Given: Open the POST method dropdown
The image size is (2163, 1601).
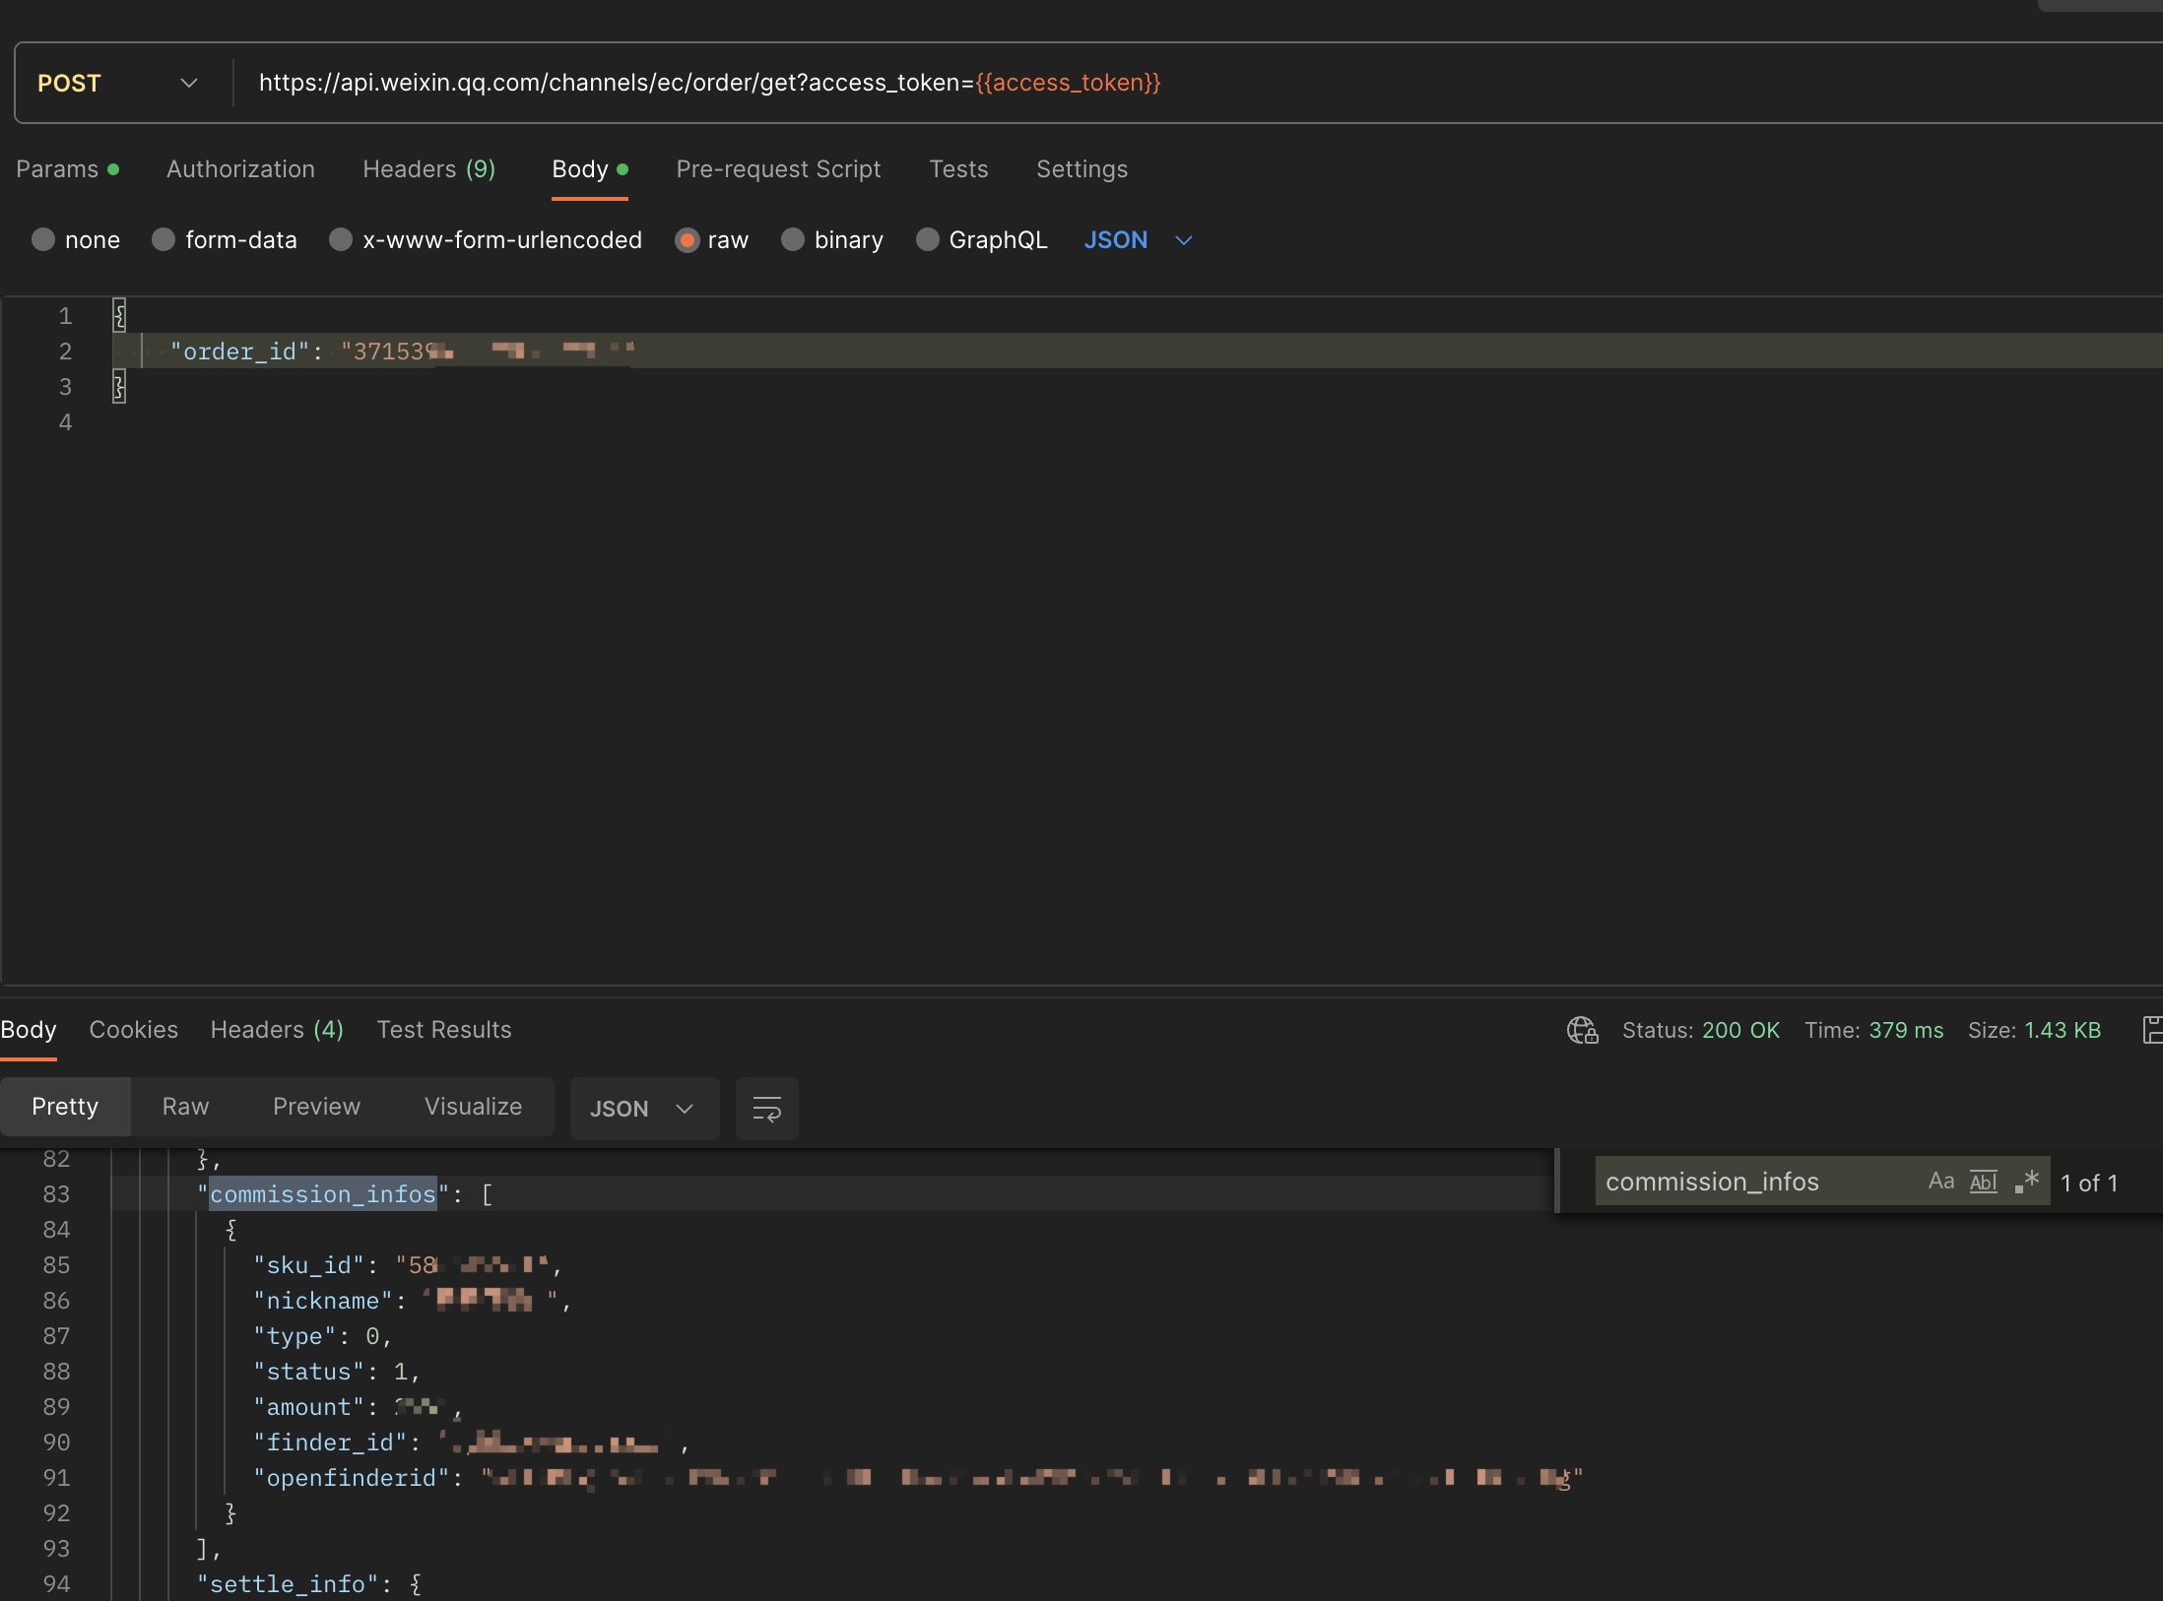Looking at the screenshot, I should coord(118,84).
